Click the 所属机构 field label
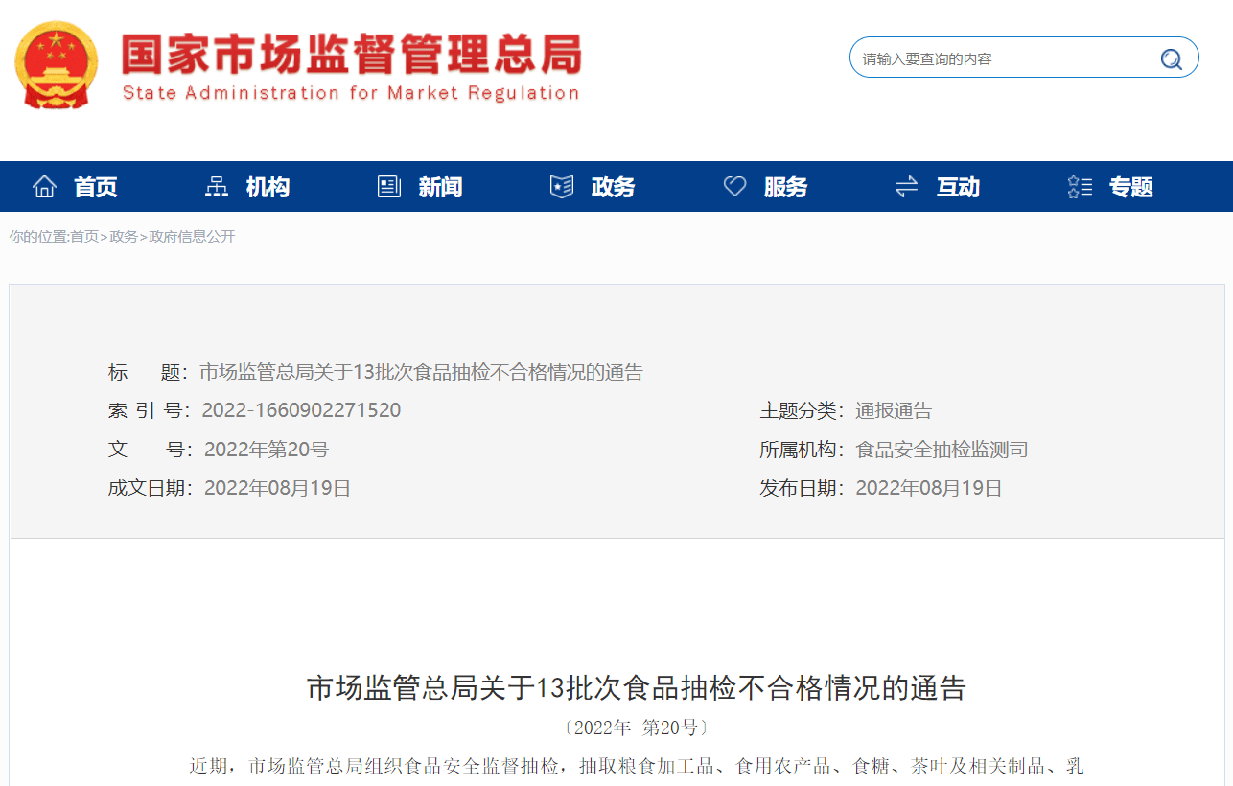 point(802,450)
